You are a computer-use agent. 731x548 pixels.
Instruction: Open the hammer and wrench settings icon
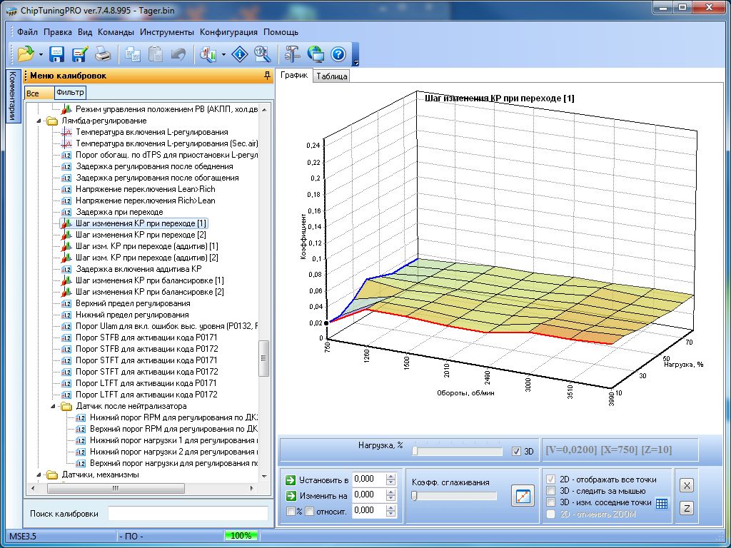(292, 54)
